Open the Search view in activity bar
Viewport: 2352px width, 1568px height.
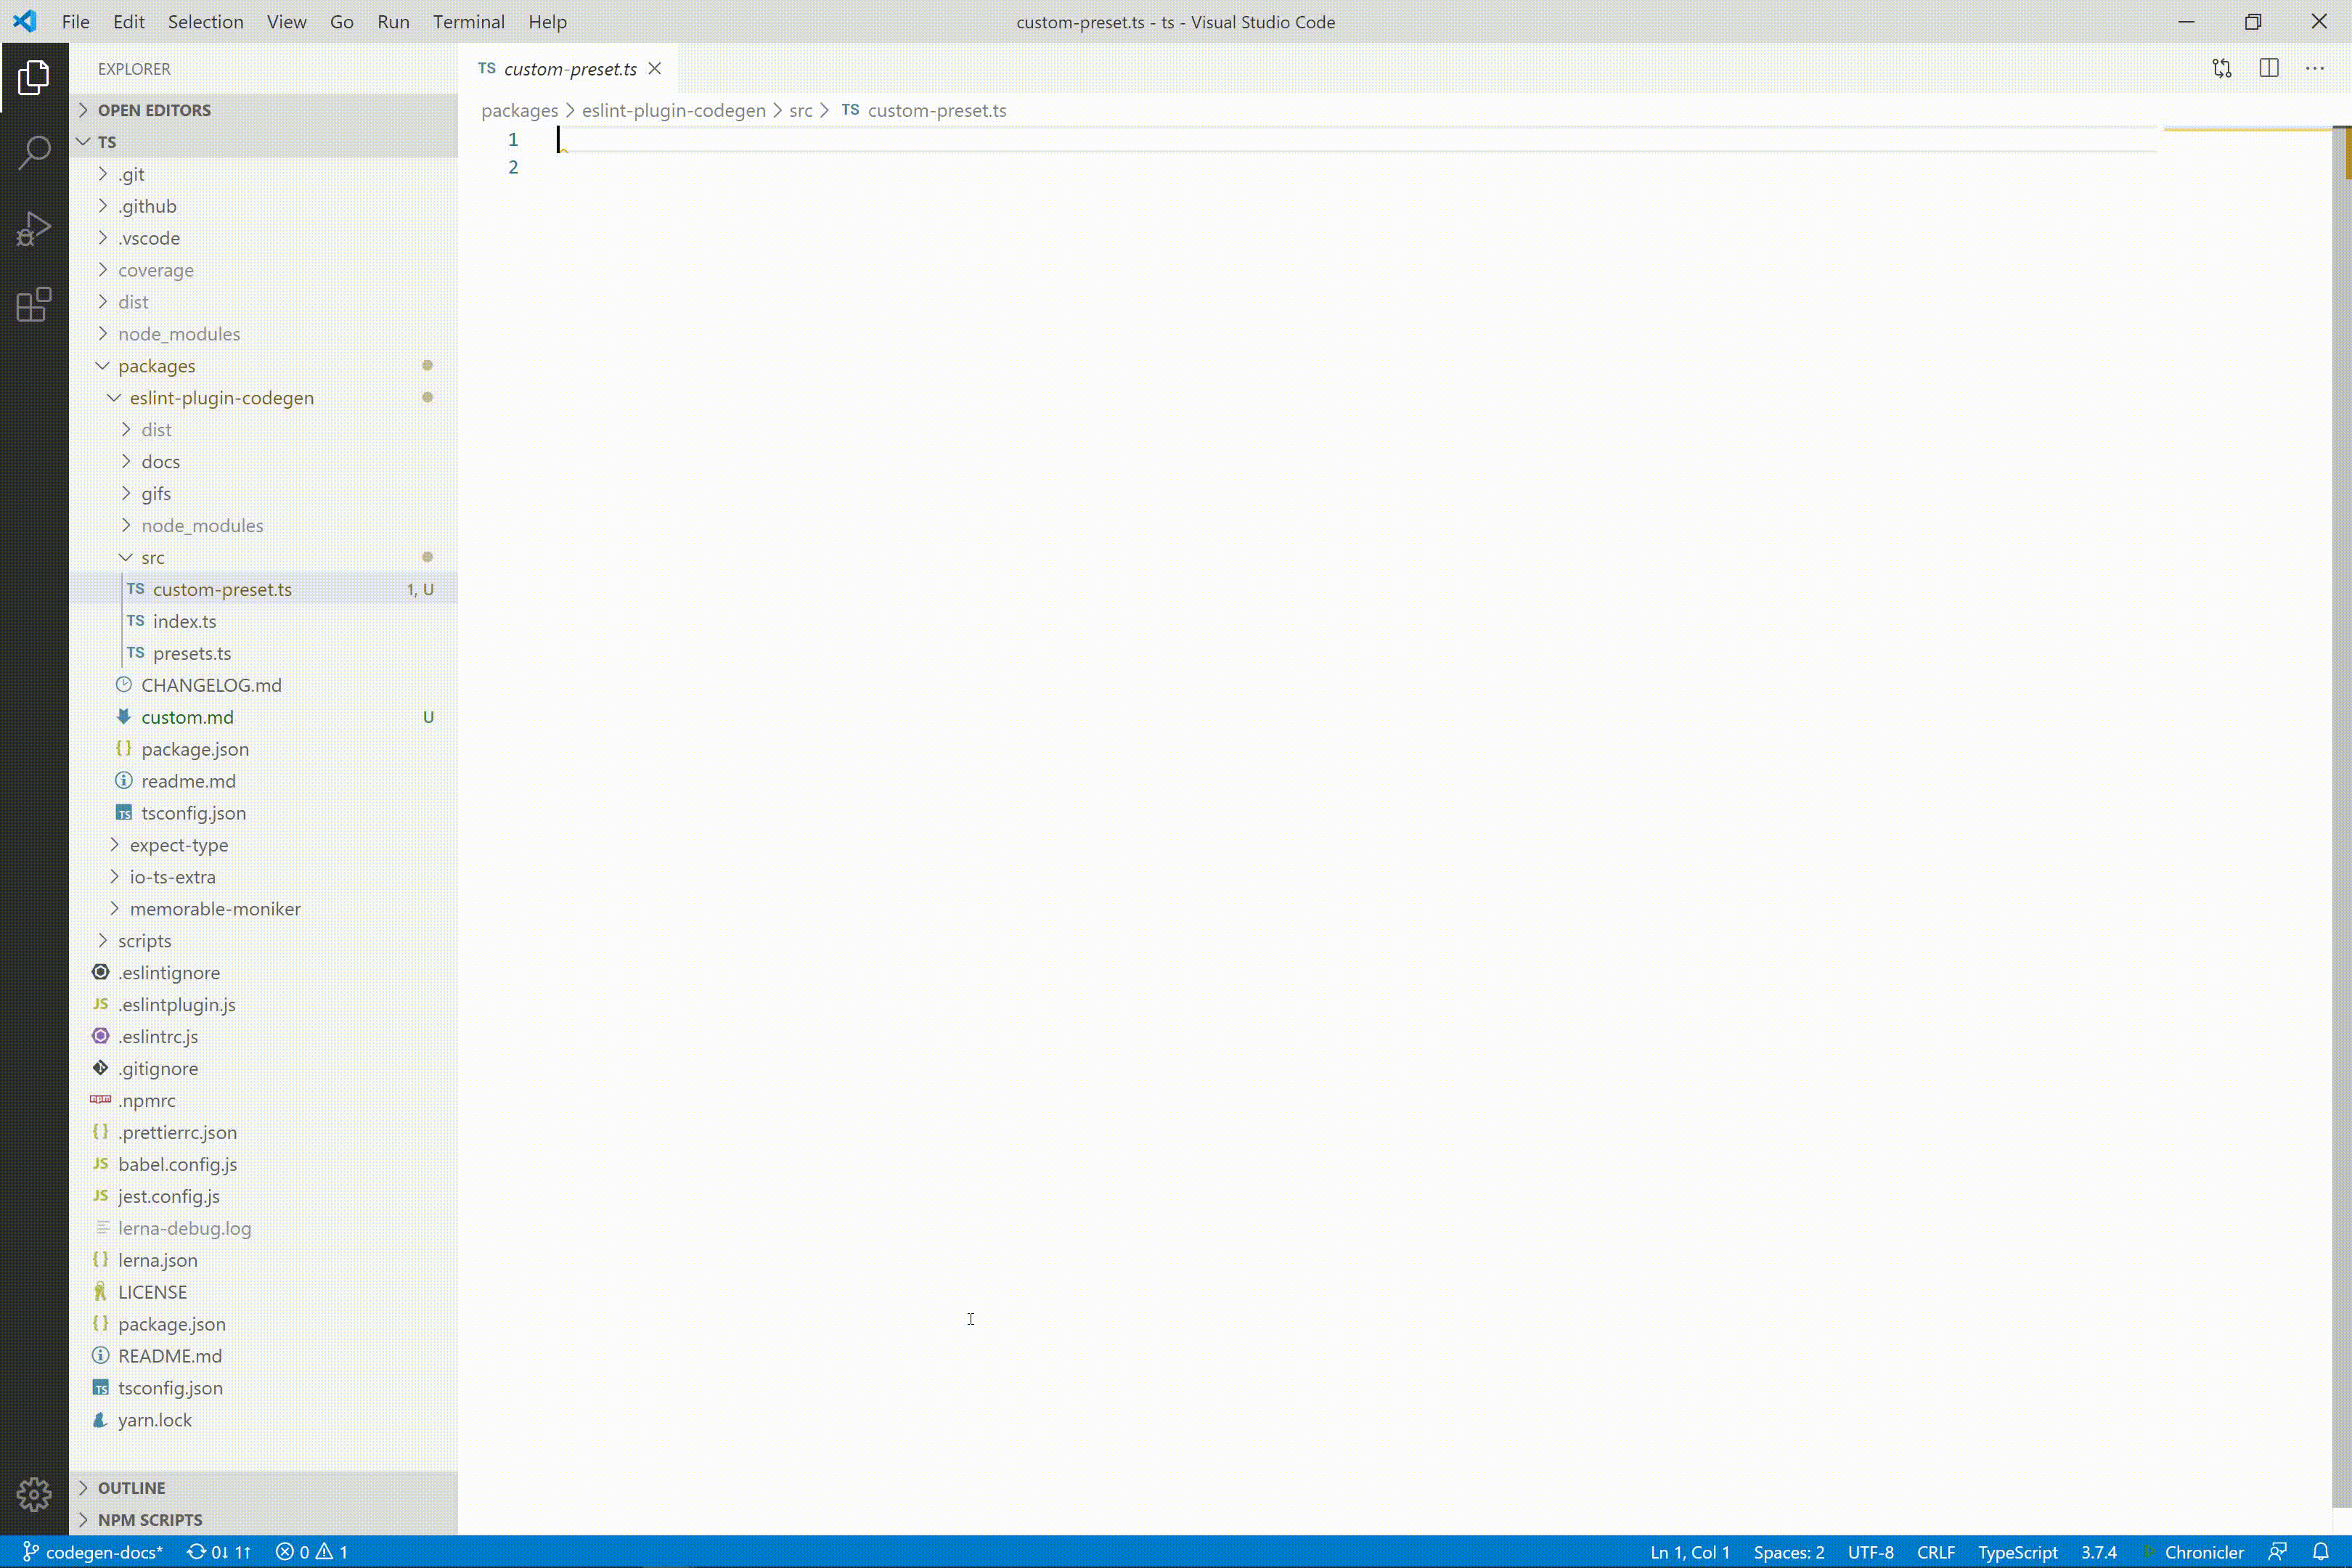click(34, 153)
